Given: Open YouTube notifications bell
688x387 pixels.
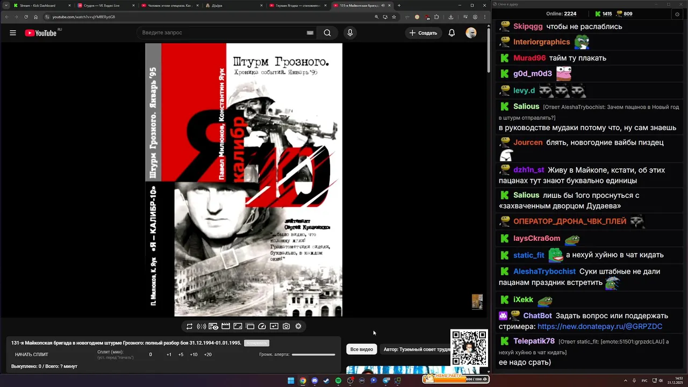Looking at the screenshot, I should (x=451, y=33).
